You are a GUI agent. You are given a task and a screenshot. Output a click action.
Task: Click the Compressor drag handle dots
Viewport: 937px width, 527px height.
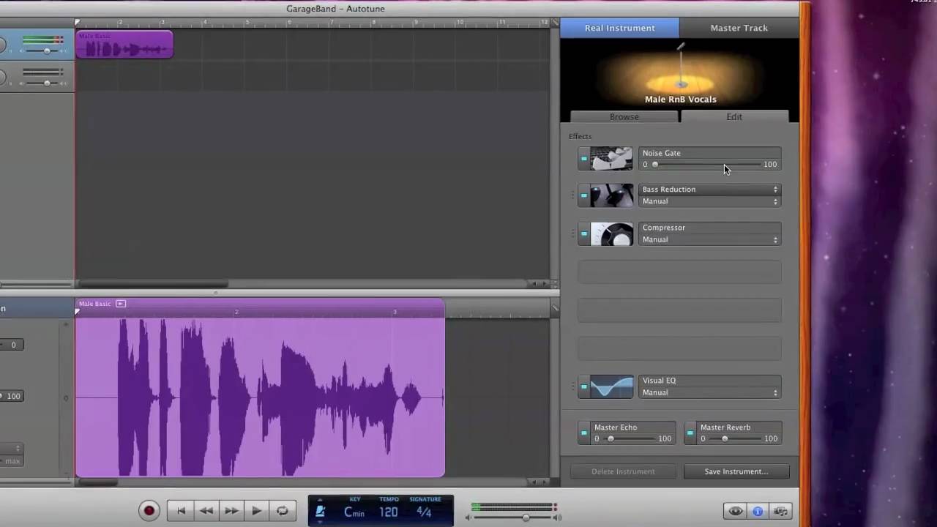click(x=573, y=234)
